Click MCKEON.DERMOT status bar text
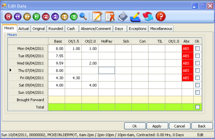The height and width of the screenshot is (139, 215). coord(62,135)
